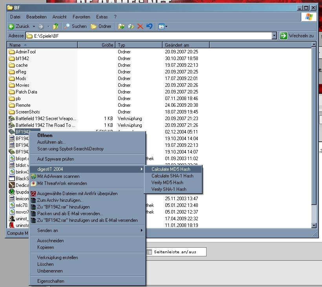The width and height of the screenshot is (322, 287).
Task: Select Calculate MD5 Hash
Action: tap(174, 169)
